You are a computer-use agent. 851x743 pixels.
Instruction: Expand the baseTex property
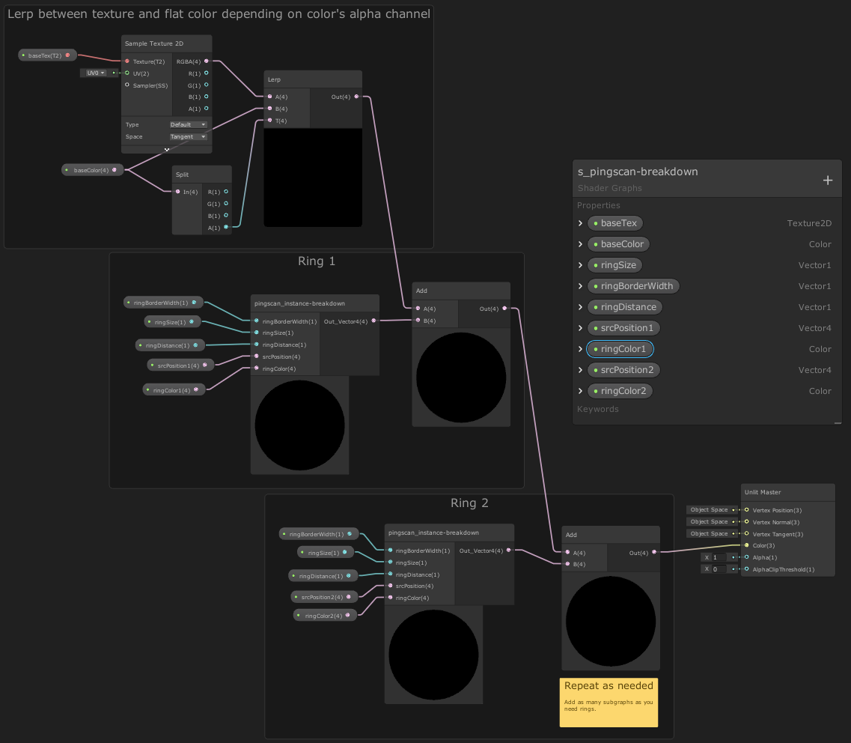[x=581, y=223]
